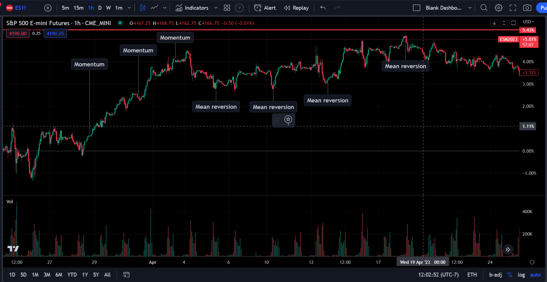
Task: Click the star favorite on floating toolbar
Action: pyautogui.click(x=288, y=120)
